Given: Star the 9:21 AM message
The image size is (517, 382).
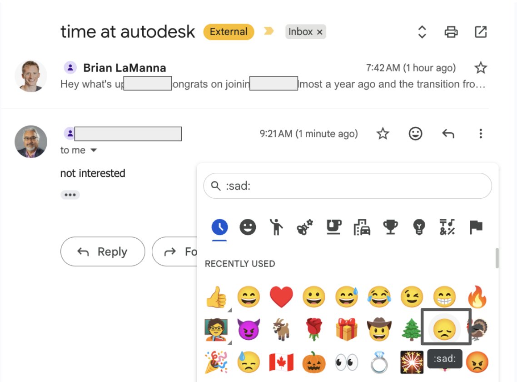Looking at the screenshot, I should click(383, 134).
